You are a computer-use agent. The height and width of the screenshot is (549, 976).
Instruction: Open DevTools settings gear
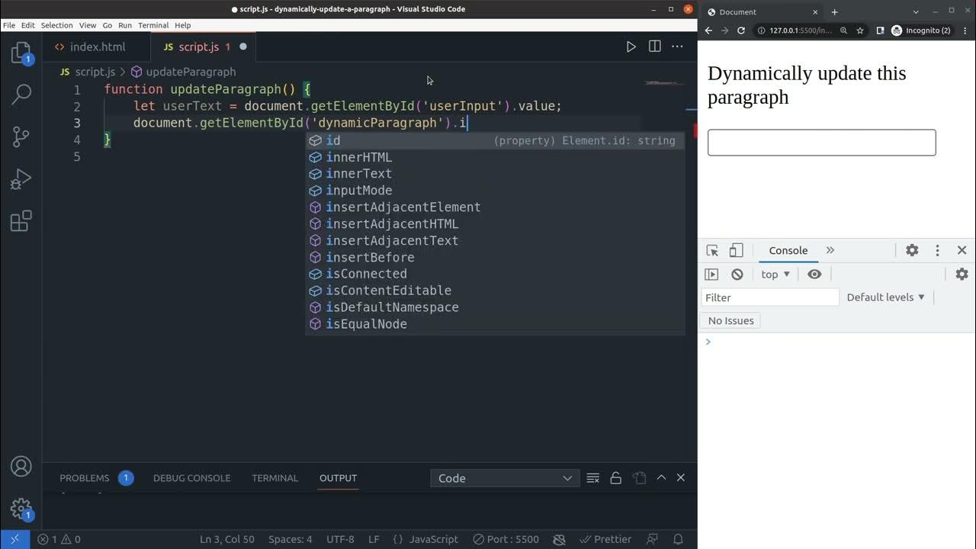(912, 250)
